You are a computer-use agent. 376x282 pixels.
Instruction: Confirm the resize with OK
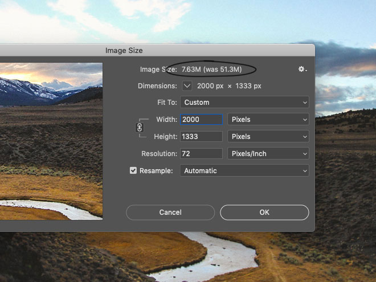[264, 212]
